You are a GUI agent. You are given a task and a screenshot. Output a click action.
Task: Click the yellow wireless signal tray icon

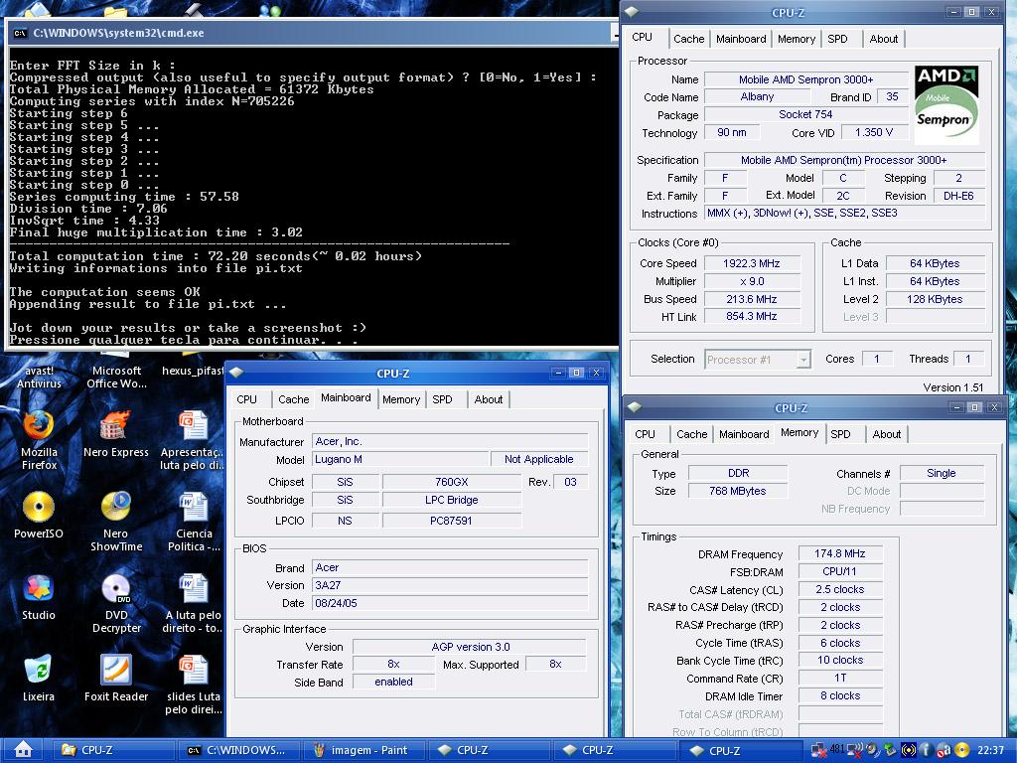pyautogui.click(x=909, y=751)
